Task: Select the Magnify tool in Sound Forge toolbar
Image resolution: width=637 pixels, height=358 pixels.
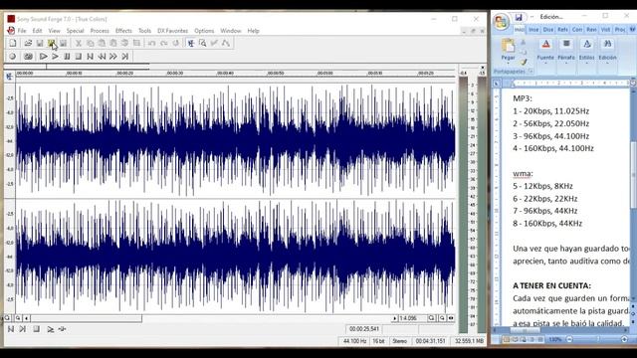Action: click(x=202, y=43)
